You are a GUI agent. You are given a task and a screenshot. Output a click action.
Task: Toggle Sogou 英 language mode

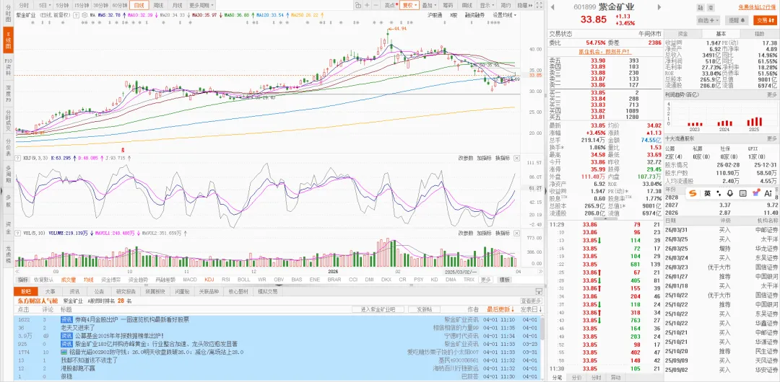tap(707, 193)
